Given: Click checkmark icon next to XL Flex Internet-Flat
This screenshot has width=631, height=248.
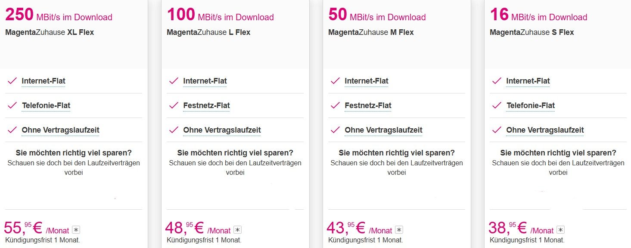Looking at the screenshot, I should pyautogui.click(x=13, y=81).
